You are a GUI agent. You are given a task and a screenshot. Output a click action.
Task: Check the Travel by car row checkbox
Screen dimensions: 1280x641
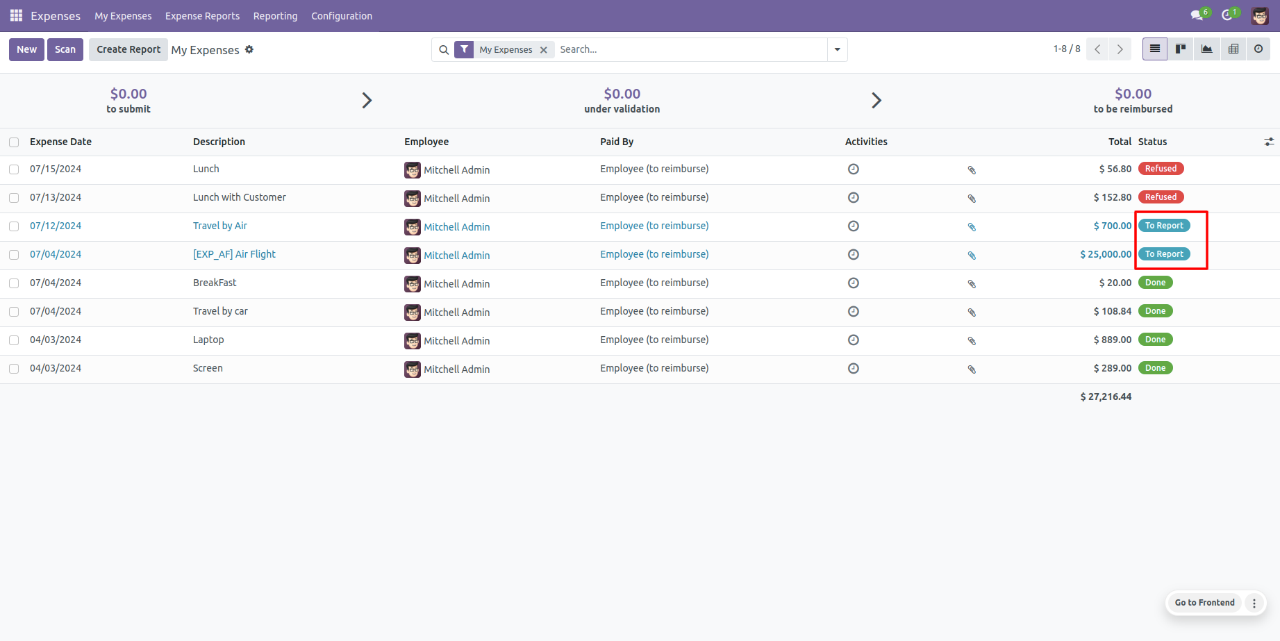pyautogui.click(x=14, y=312)
